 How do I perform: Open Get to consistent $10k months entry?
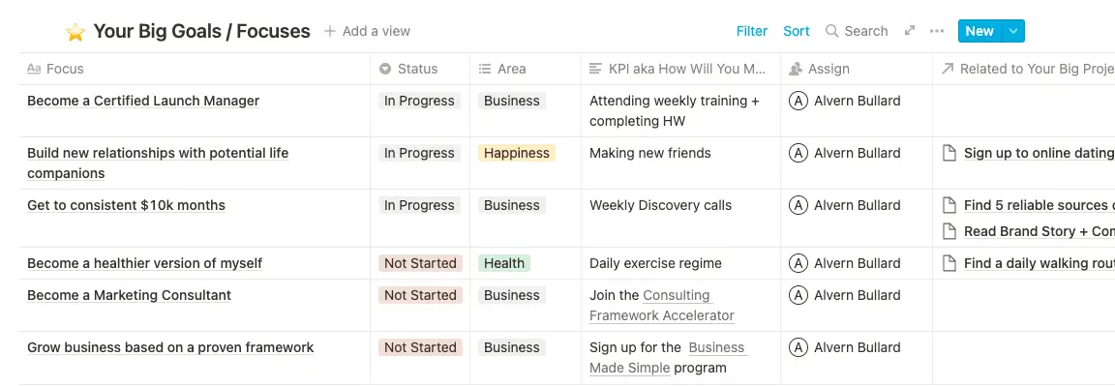click(x=126, y=205)
